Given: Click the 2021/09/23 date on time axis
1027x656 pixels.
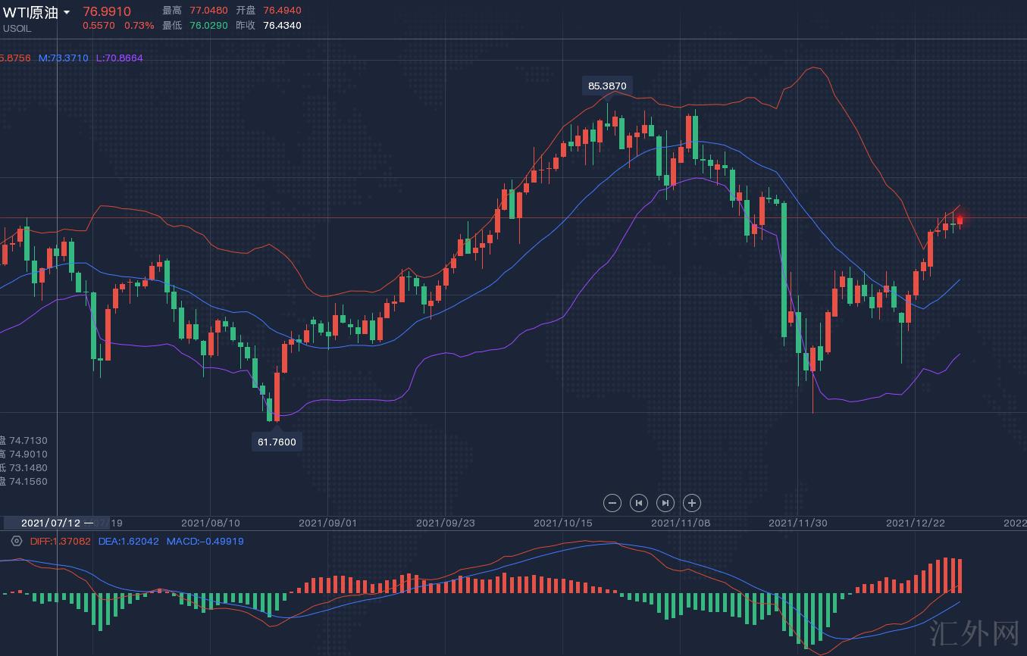Looking at the screenshot, I should click(445, 523).
